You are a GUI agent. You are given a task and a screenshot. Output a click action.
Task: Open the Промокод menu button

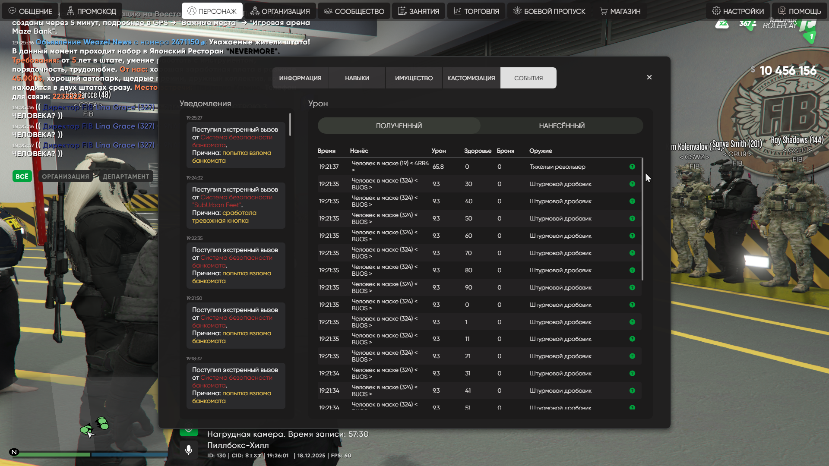91,11
